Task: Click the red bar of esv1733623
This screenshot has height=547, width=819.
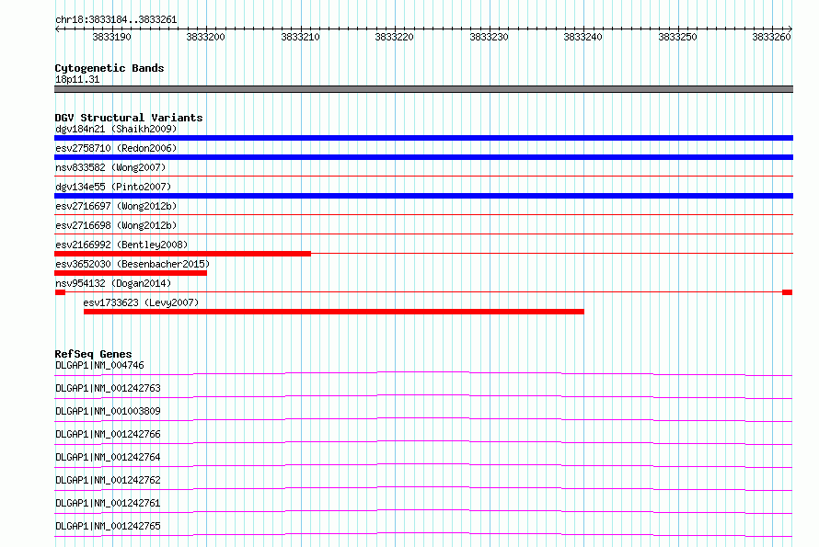Action: (x=334, y=312)
